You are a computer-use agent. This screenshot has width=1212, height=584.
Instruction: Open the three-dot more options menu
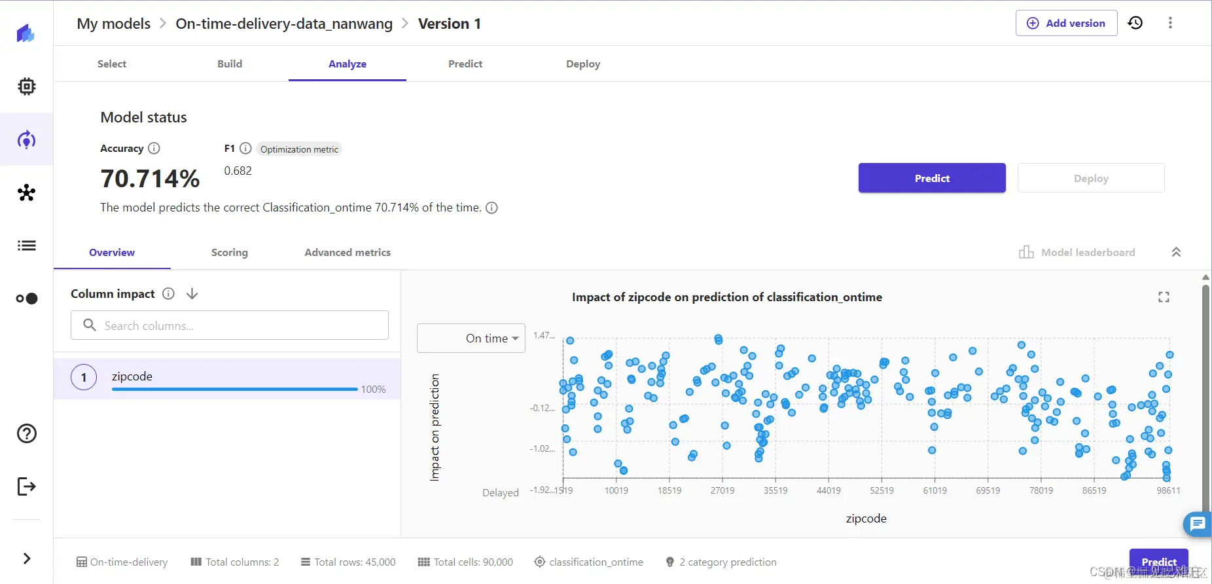pyautogui.click(x=1170, y=23)
